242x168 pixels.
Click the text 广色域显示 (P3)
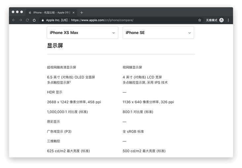59,132
